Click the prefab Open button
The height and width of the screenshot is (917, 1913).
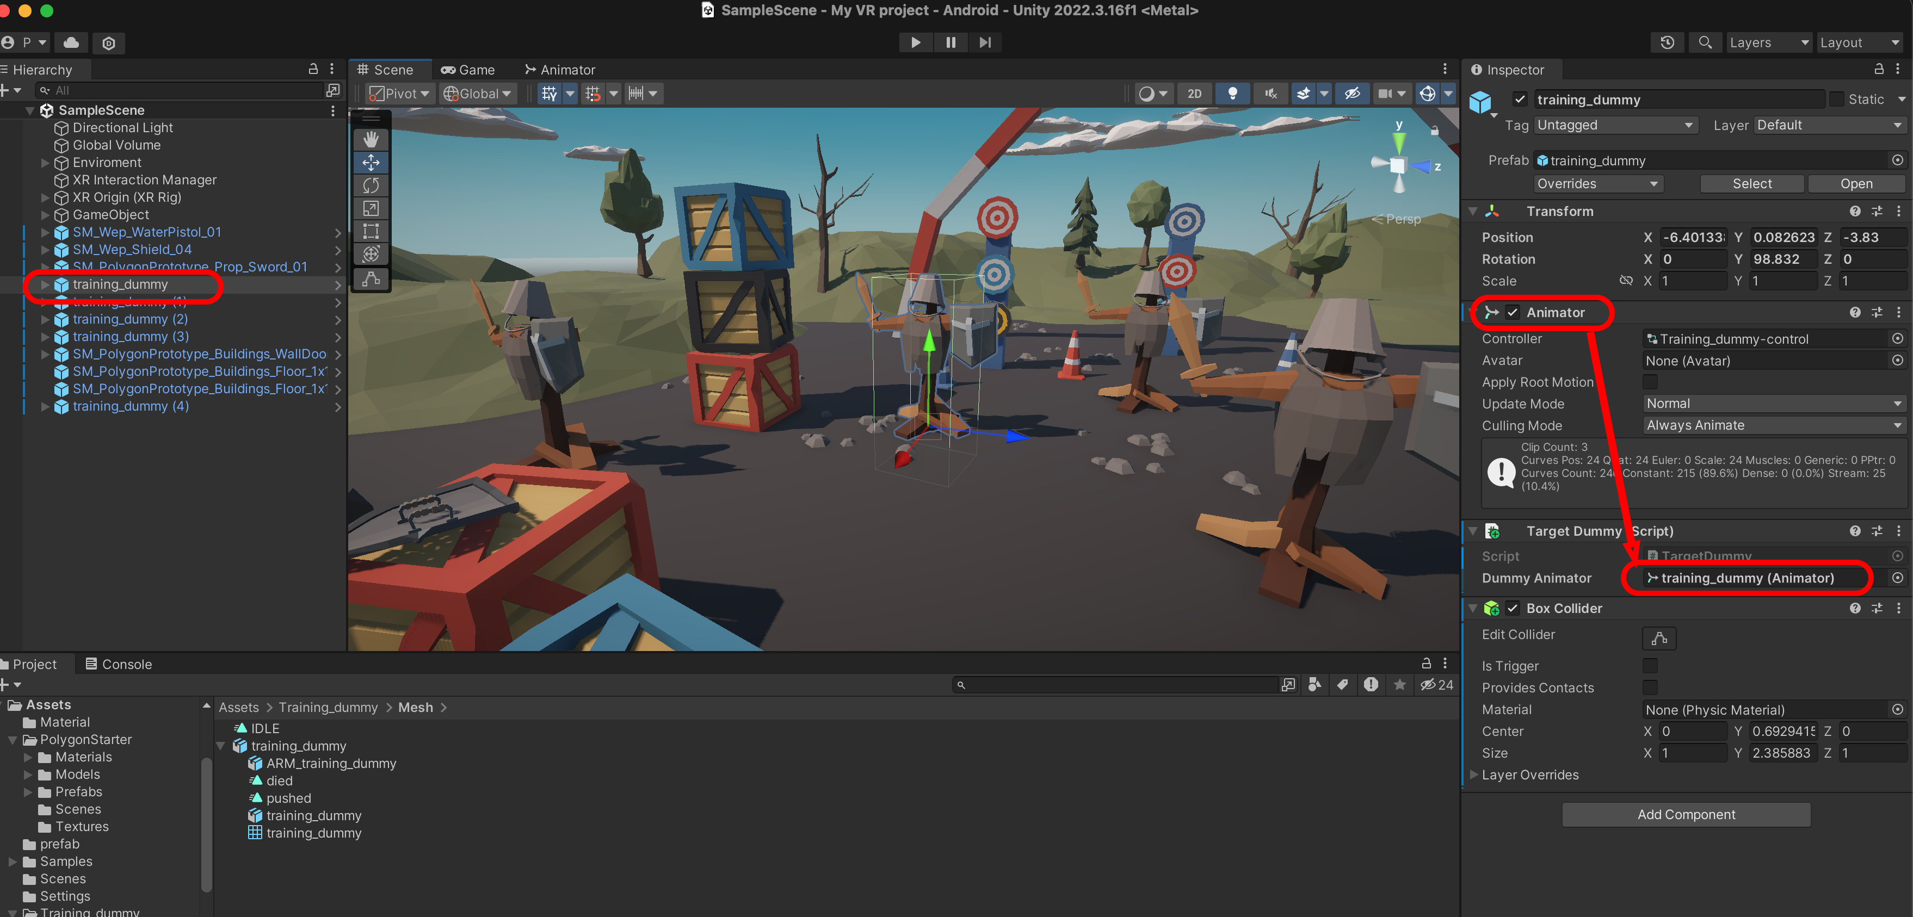coord(1855,183)
